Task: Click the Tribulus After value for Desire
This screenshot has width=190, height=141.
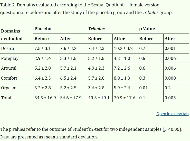Action: [x=123, y=48]
